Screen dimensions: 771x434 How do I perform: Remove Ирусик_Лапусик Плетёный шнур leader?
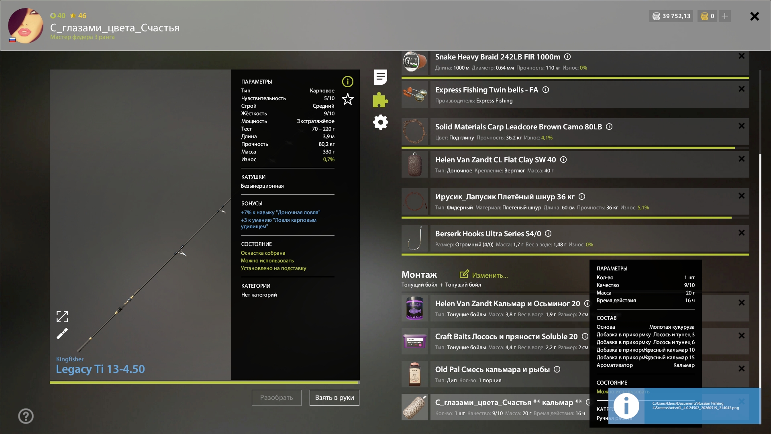click(x=742, y=196)
